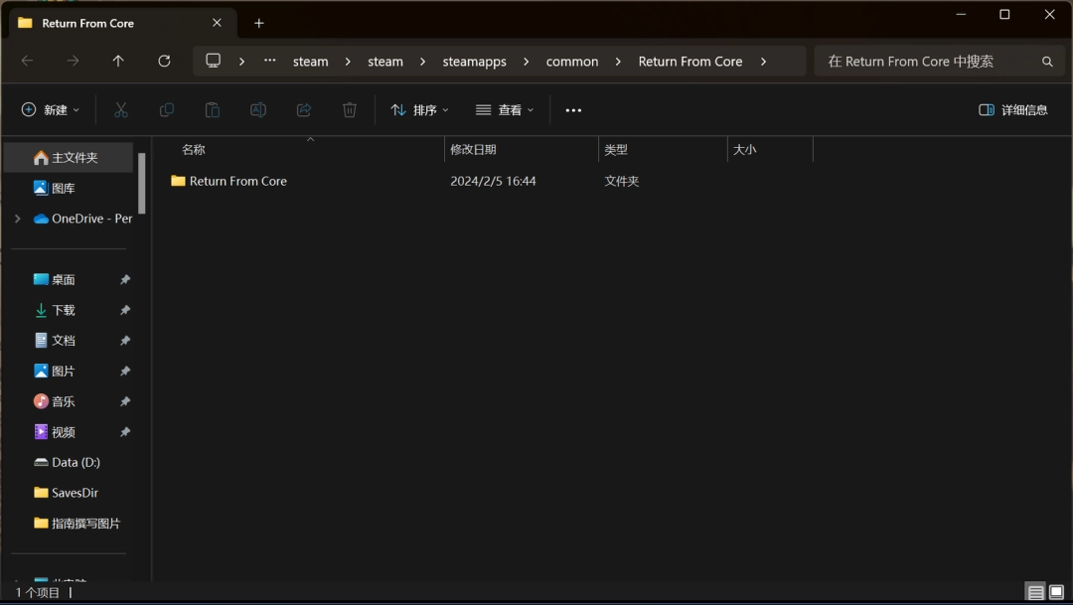Select the Cut icon on the toolbar
Viewport: 1073px width, 605px height.
point(121,109)
